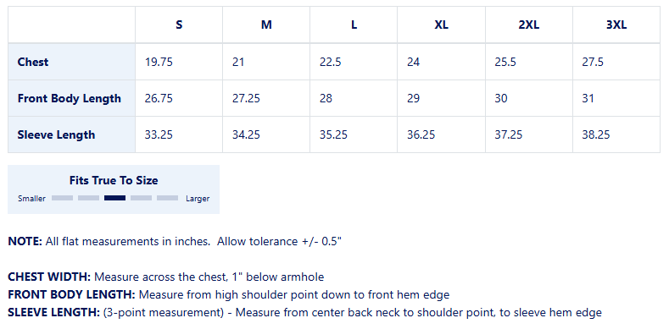Click the last fit bar next to Larger

coord(167,198)
